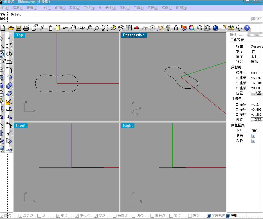Expand the command history arrows button
The height and width of the screenshot is (219, 263).
(253, 19)
